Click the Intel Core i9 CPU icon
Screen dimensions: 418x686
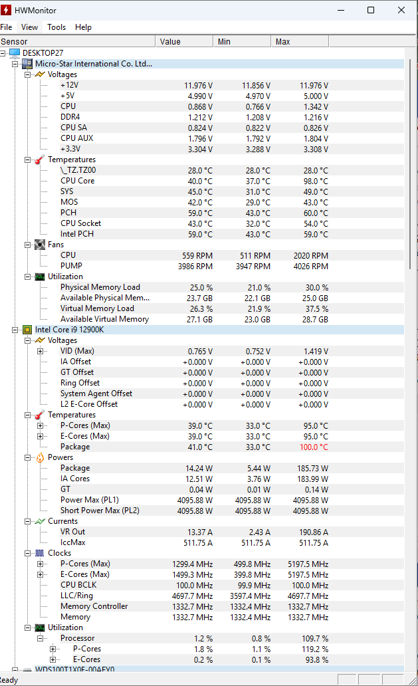(x=27, y=330)
